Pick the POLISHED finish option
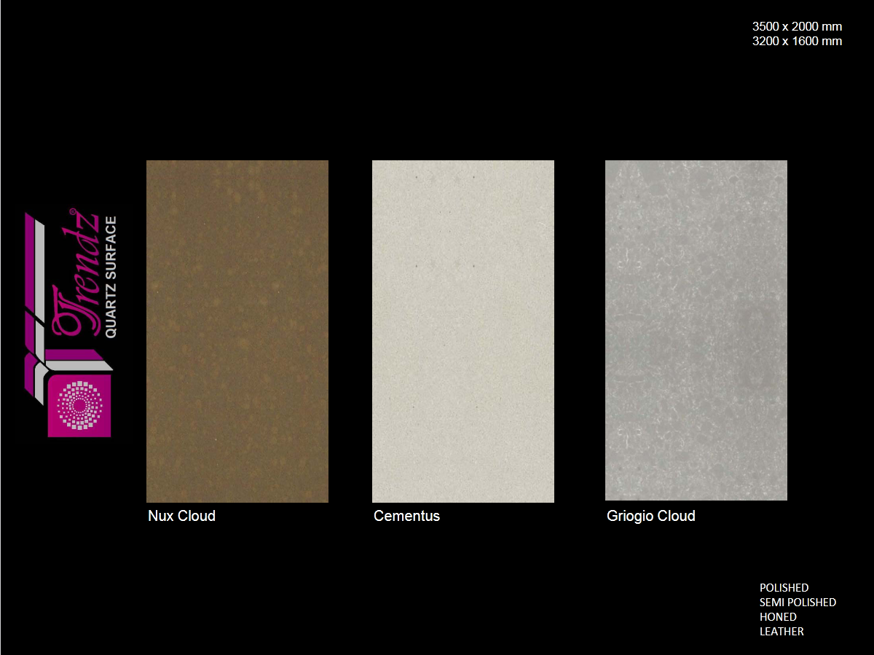Screen dimensions: 874x655 784,587
